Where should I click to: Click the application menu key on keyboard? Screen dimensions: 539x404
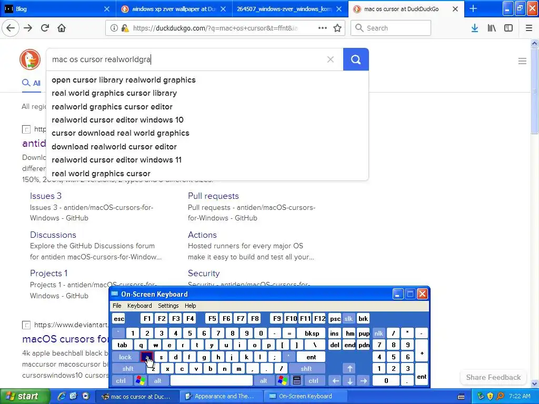tap(297, 381)
